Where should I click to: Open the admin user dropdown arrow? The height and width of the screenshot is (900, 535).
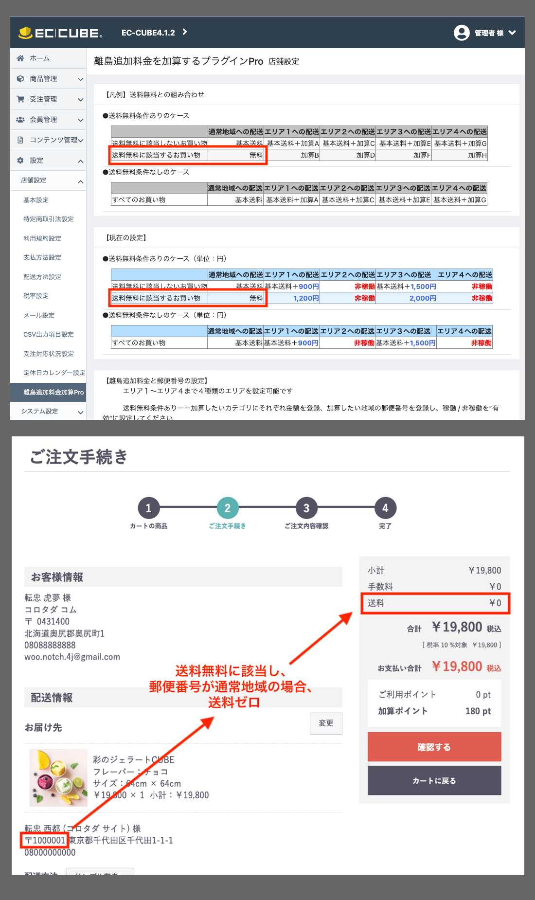(x=512, y=33)
